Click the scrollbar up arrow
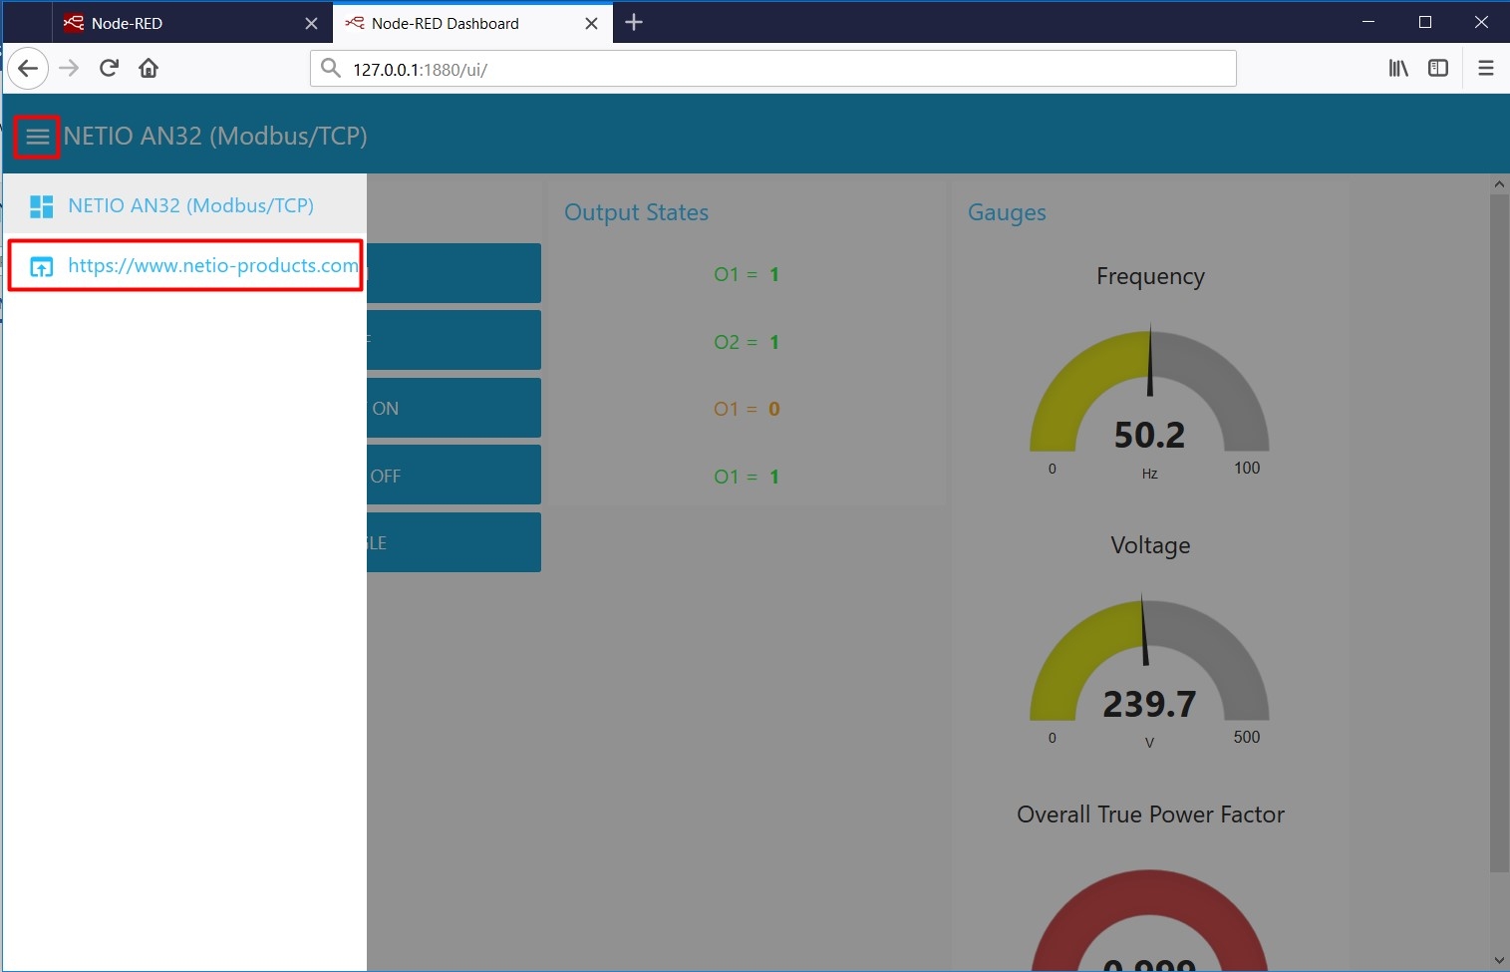The height and width of the screenshot is (972, 1510). (1499, 184)
